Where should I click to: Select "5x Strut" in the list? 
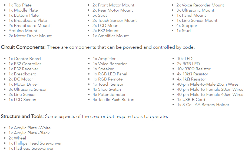[x=100, y=15]
